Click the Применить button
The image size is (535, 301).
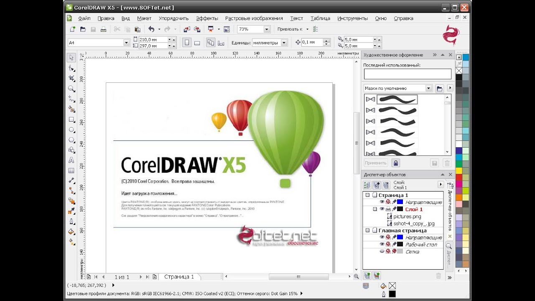pos(376,163)
